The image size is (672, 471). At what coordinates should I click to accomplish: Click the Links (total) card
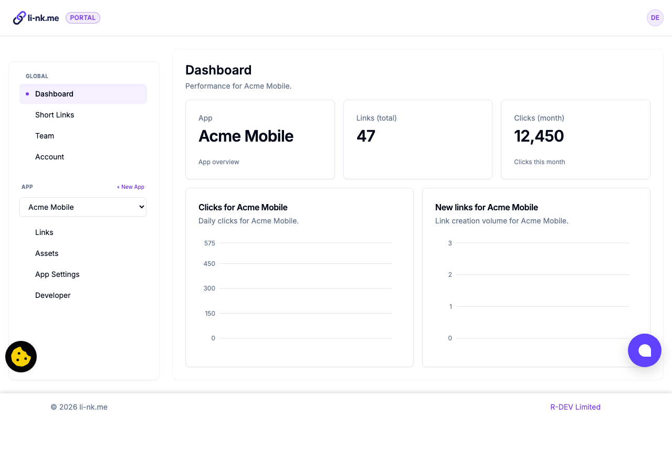coord(418,140)
